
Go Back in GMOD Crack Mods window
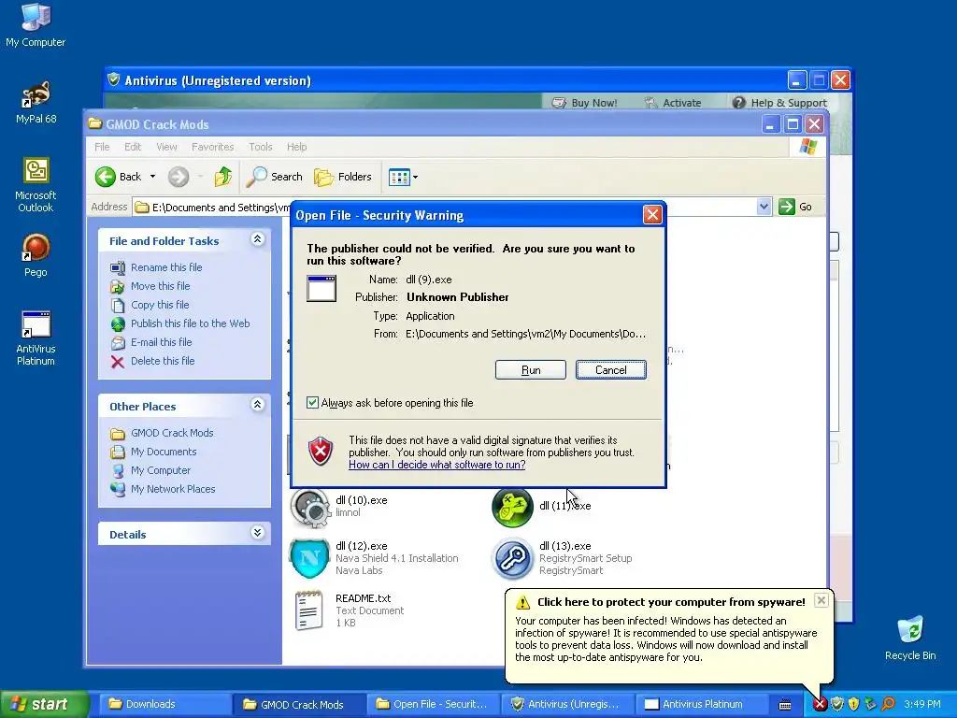pos(119,177)
